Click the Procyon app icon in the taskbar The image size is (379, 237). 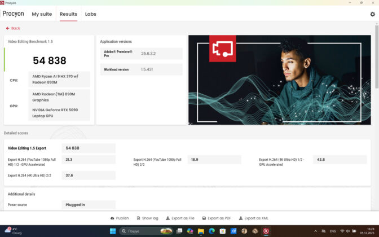[266, 231]
